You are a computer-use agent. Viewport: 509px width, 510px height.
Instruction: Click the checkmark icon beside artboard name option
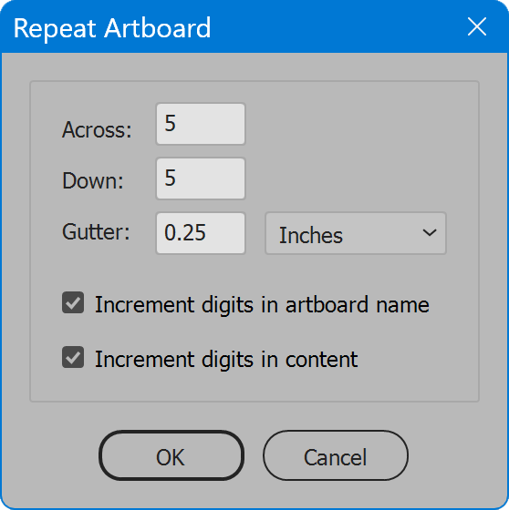pos(73,302)
